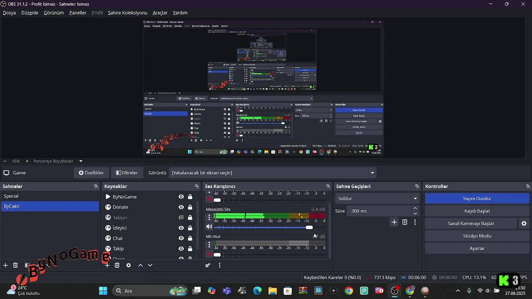Add a new source in Kaynaklar
The image size is (532, 299).
point(107,265)
